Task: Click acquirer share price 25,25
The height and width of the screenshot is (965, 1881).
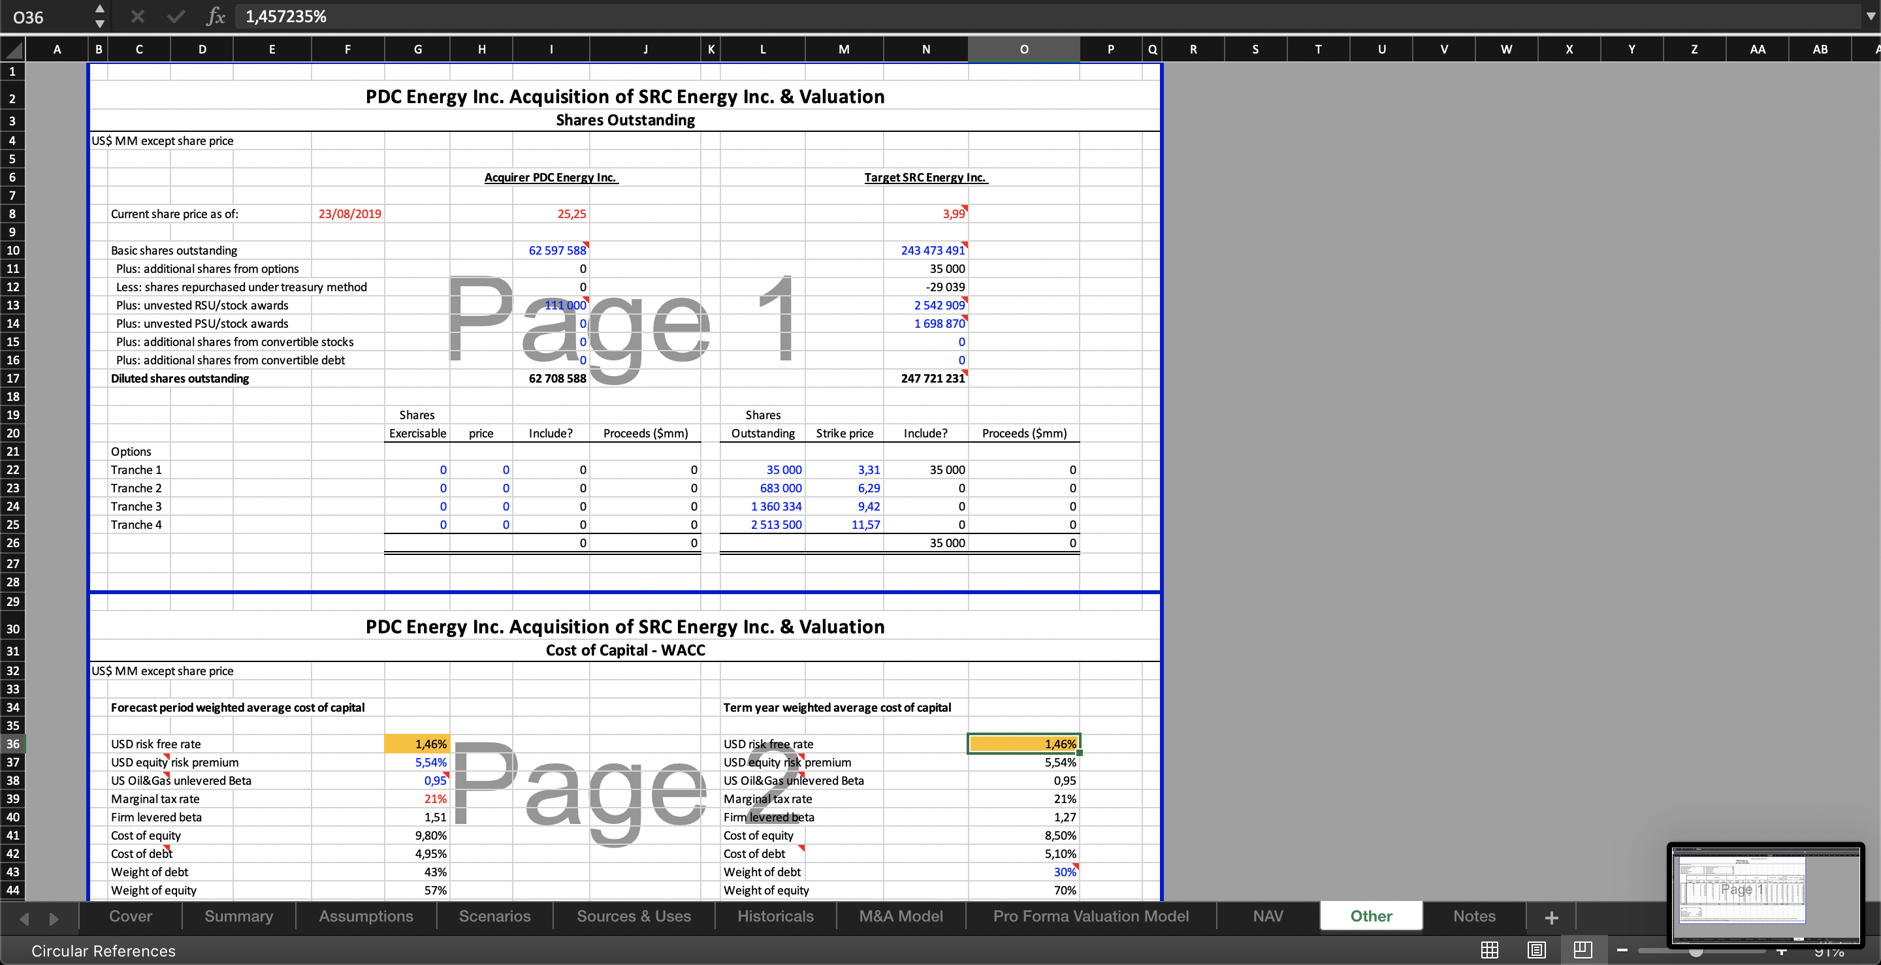Action: click(x=551, y=214)
